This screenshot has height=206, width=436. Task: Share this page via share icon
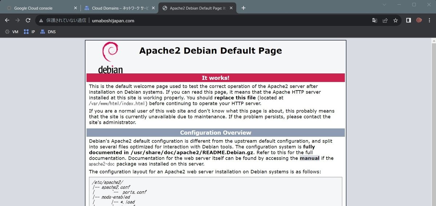(x=385, y=20)
